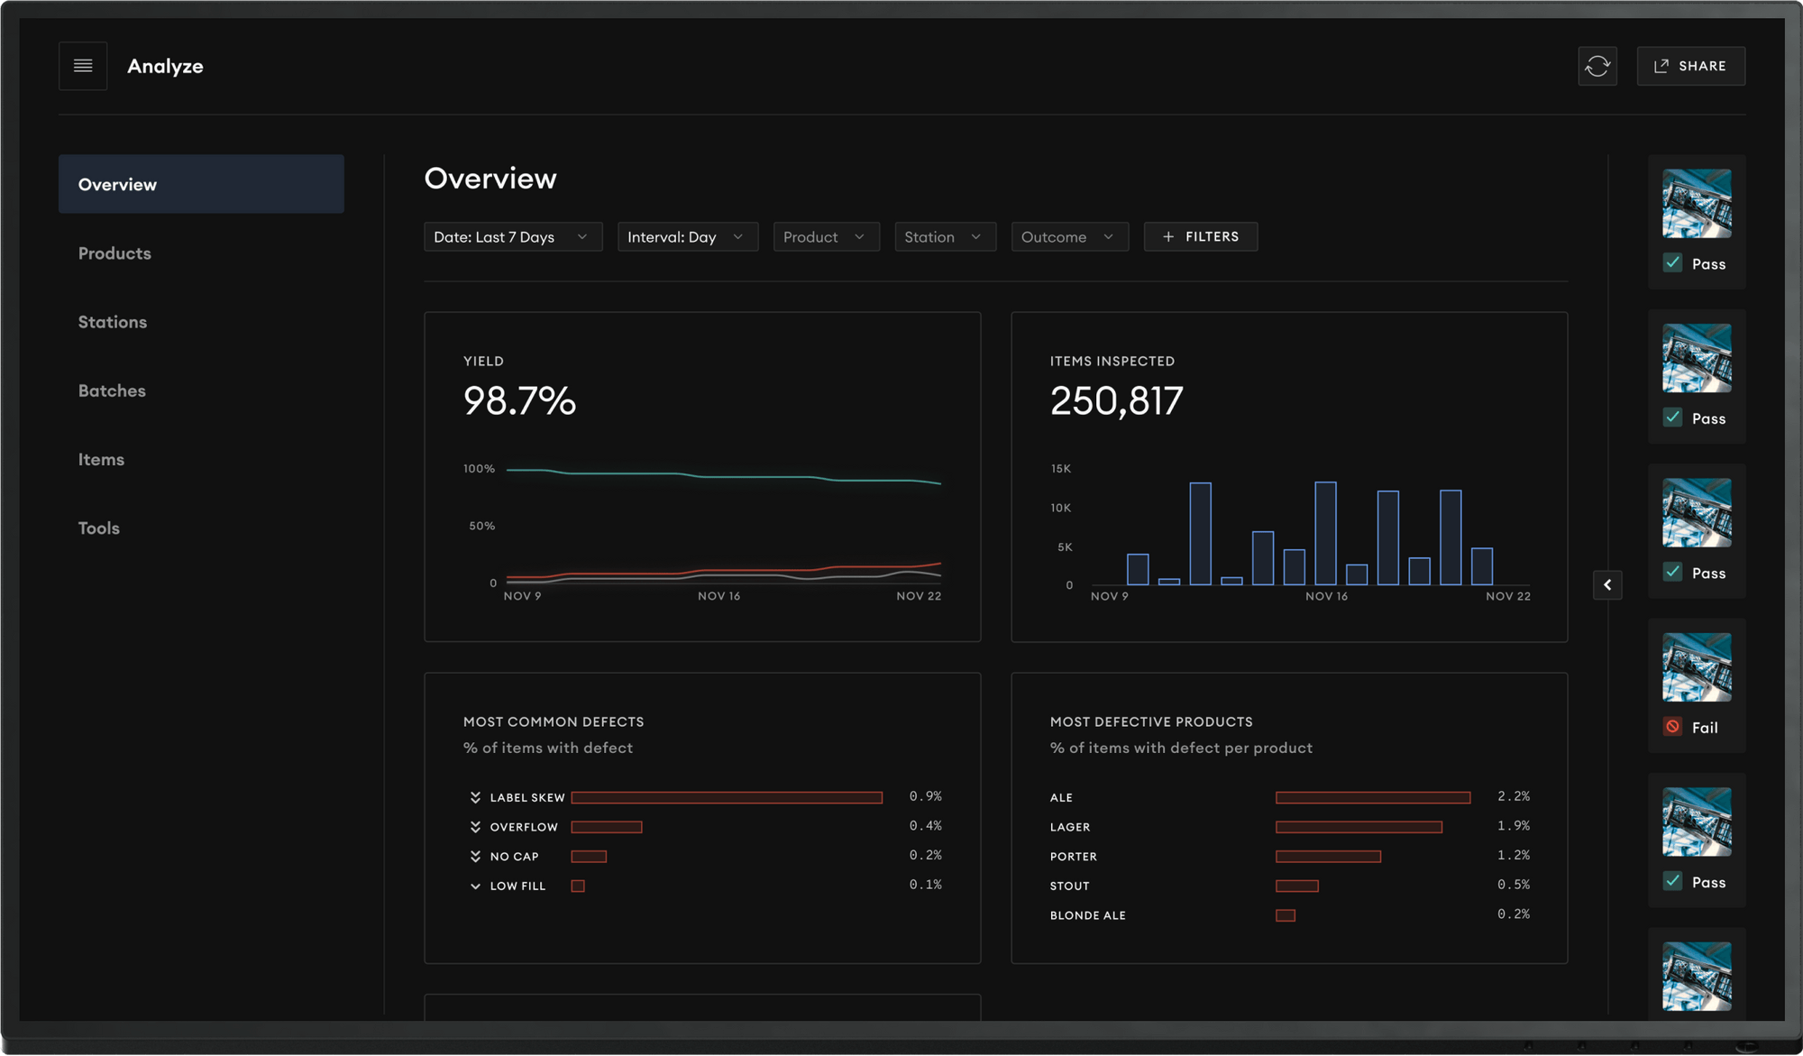Expand the No Cap defect chevron
Screen dimensions: 1803x1056
[x=475, y=857]
